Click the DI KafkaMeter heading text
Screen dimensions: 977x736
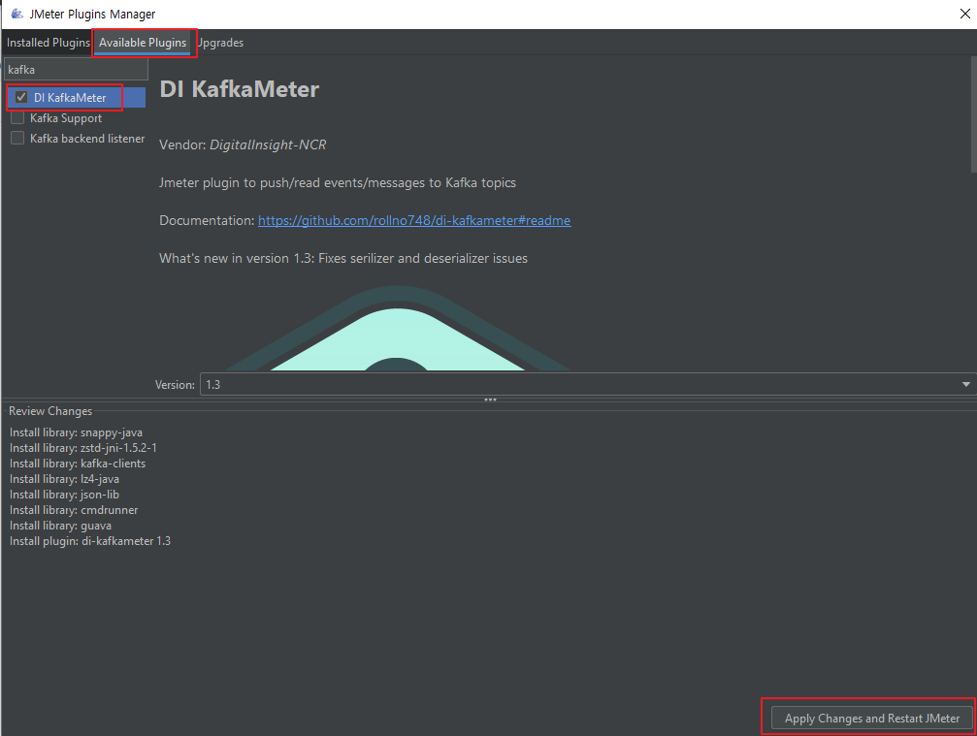point(240,89)
